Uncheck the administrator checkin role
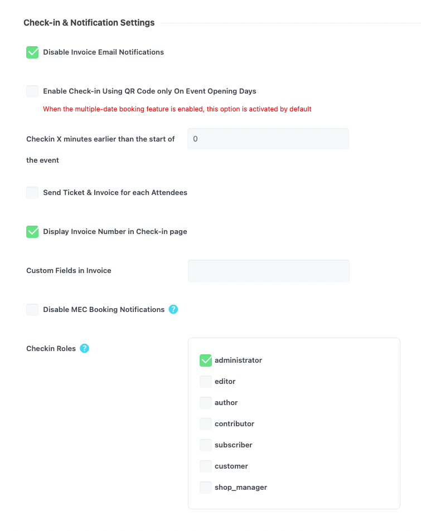This screenshot has height=531, width=421. pyautogui.click(x=206, y=360)
